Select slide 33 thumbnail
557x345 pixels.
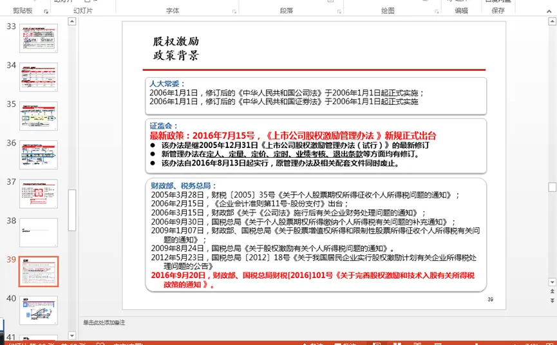coord(39,39)
